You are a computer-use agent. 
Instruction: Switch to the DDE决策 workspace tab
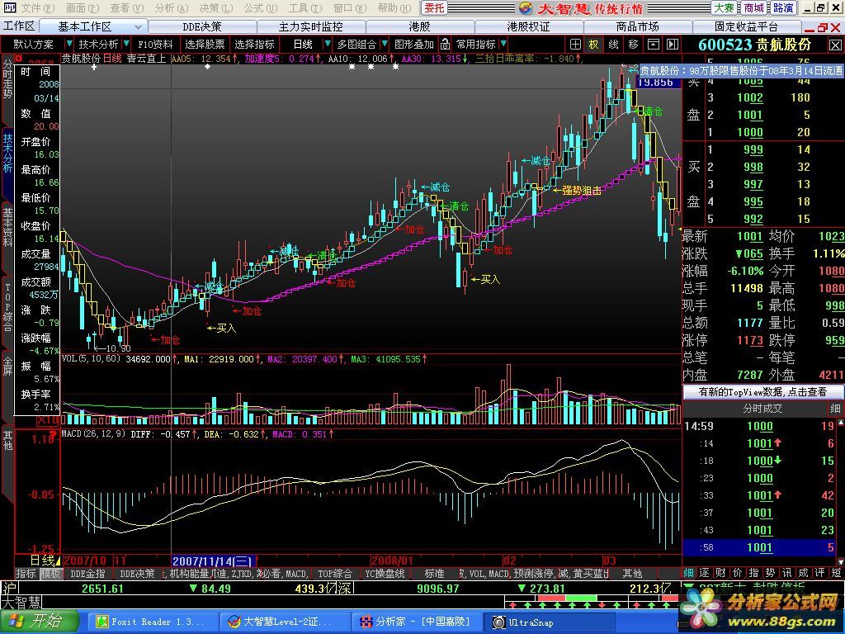[201, 26]
